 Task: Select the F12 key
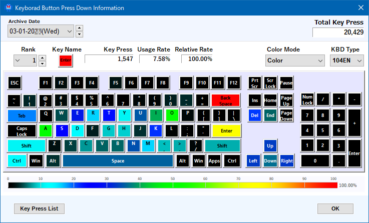(x=233, y=82)
